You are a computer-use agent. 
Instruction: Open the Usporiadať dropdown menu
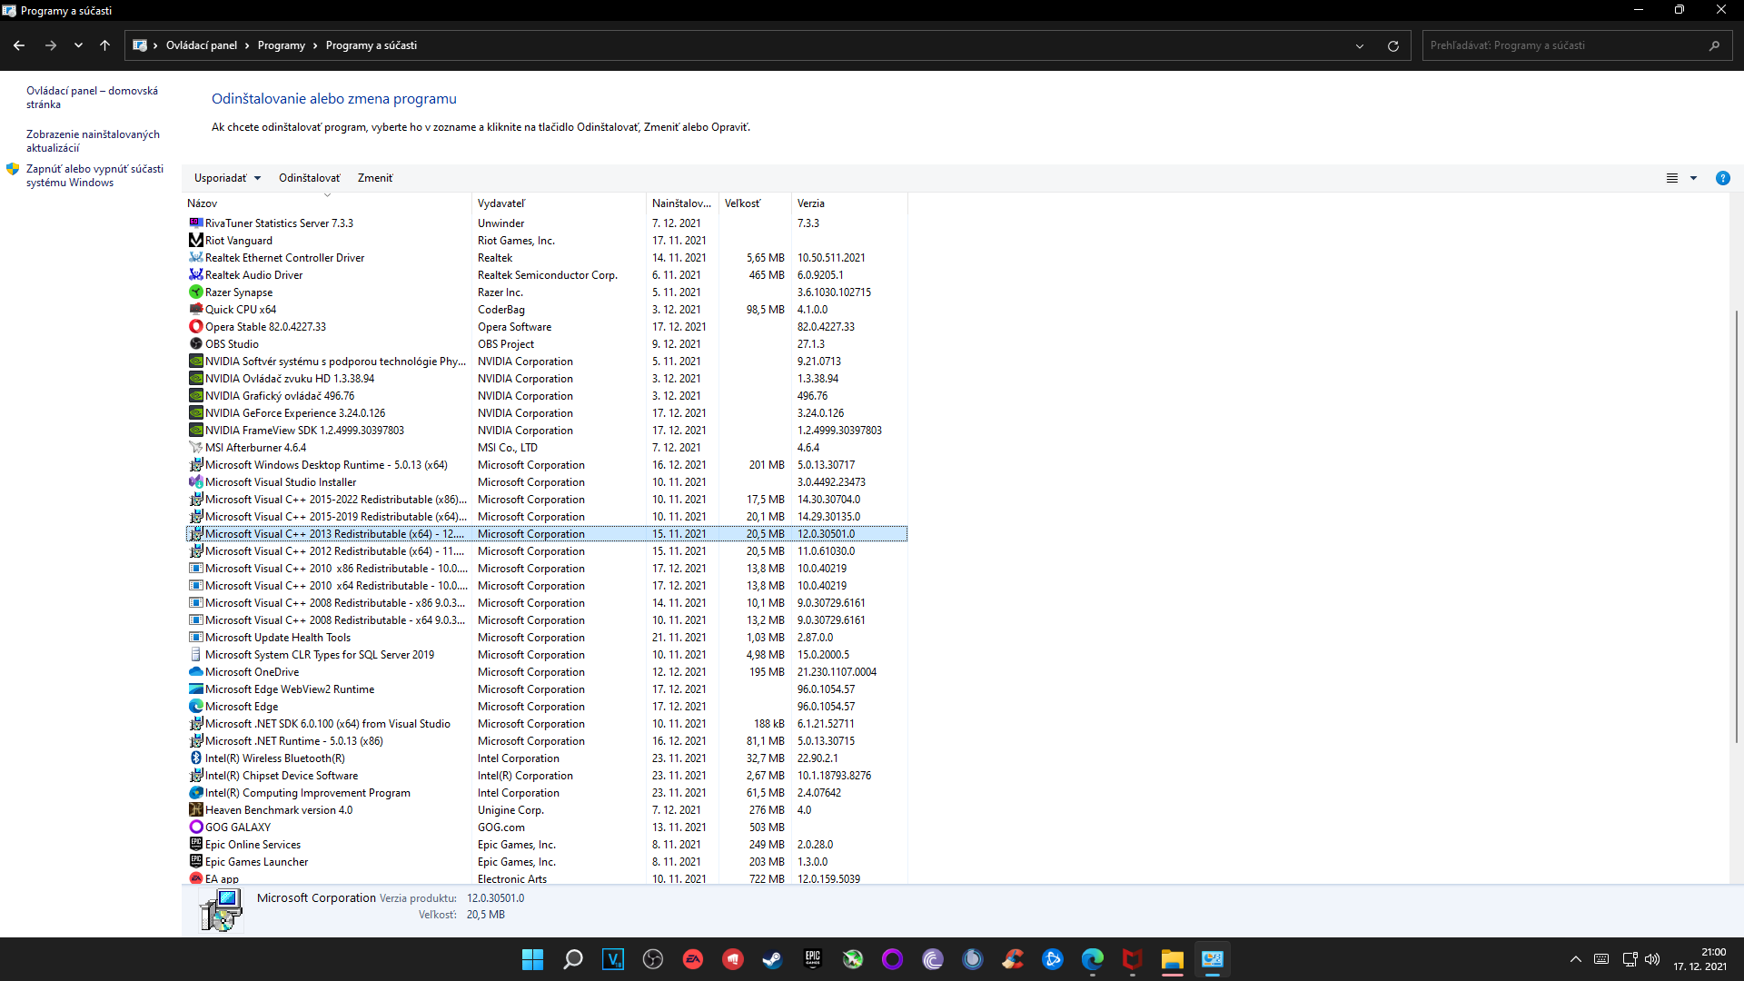pyautogui.click(x=227, y=178)
